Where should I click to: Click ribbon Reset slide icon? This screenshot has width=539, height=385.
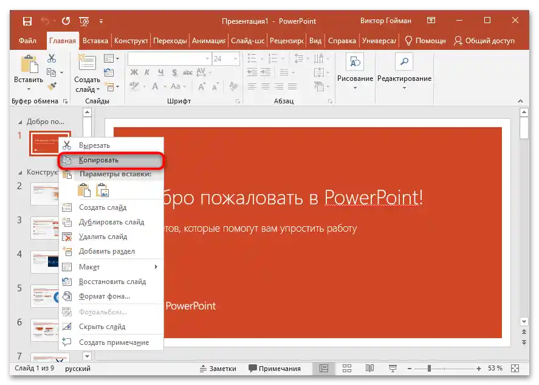click(x=109, y=72)
